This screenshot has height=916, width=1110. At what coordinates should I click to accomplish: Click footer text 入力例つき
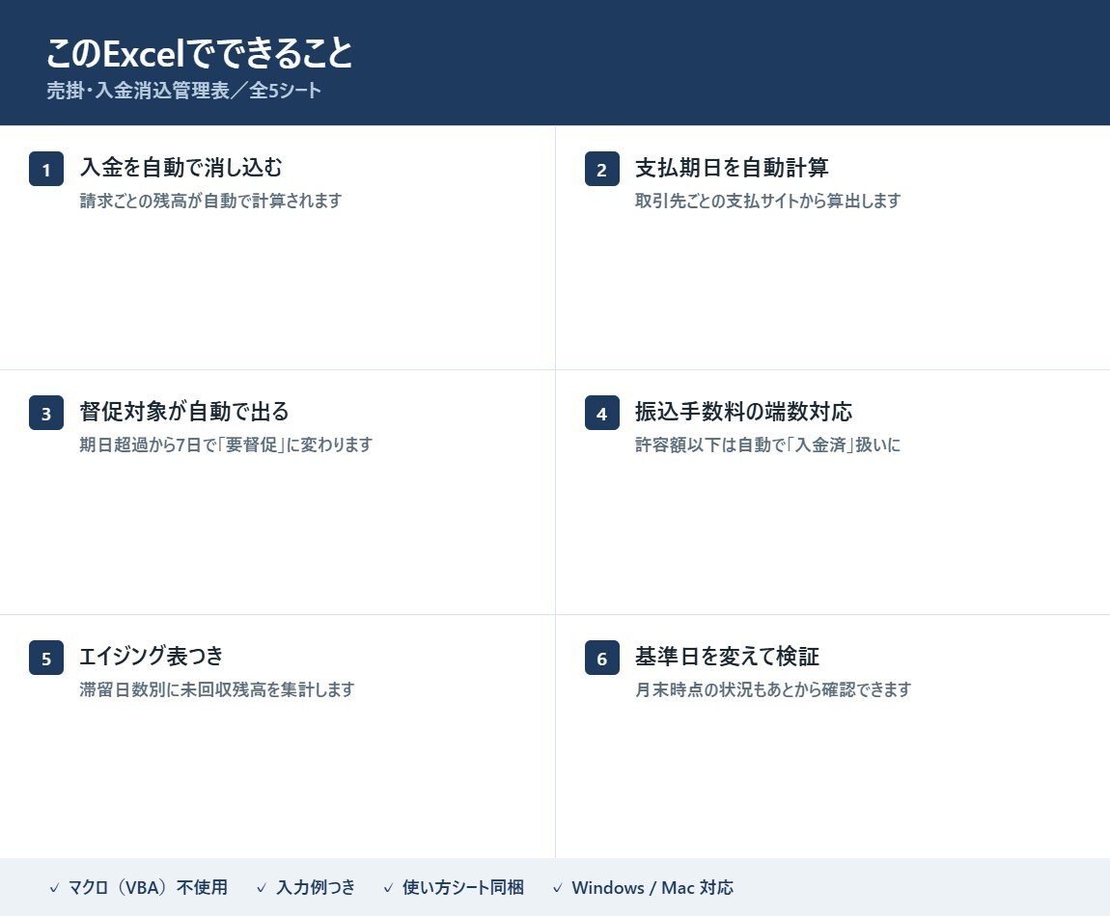click(316, 888)
